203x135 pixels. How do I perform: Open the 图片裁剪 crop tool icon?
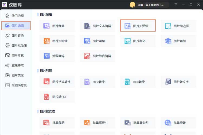coord(47,26)
